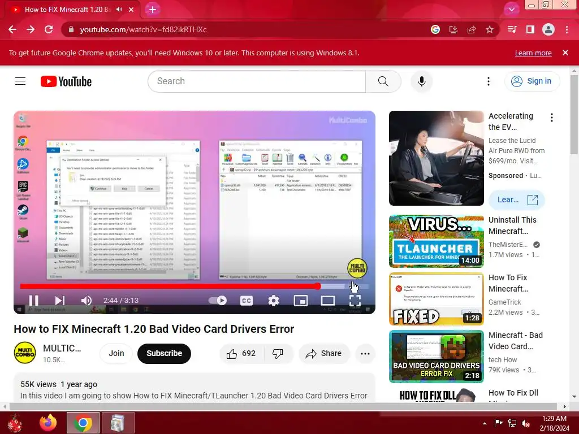Launch Firefox from the taskbar

coord(48,423)
